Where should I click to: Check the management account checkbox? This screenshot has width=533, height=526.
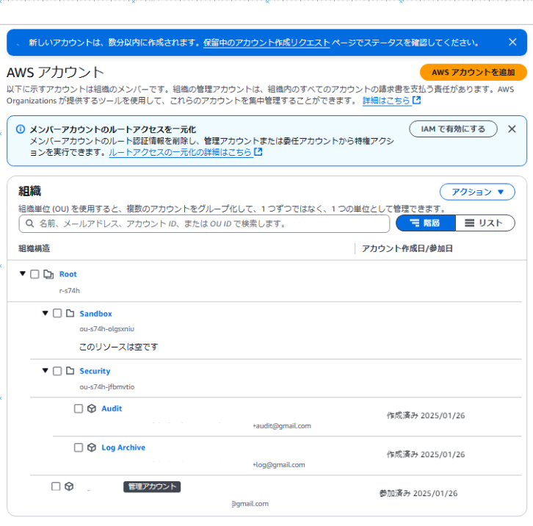pyautogui.click(x=56, y=486)
